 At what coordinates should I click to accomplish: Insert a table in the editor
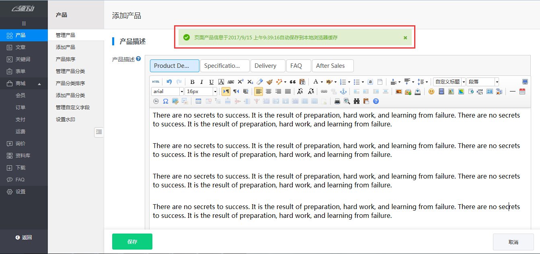coord(198,101)
